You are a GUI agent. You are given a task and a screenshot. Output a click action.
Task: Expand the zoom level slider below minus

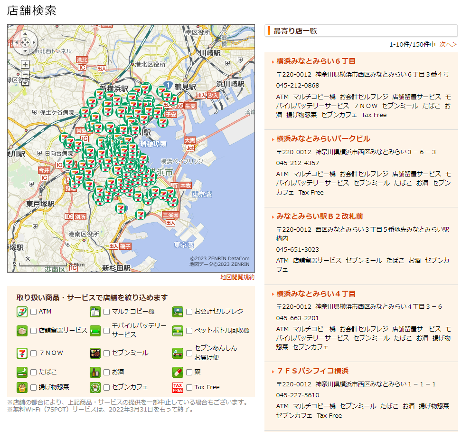click(25, 83)
